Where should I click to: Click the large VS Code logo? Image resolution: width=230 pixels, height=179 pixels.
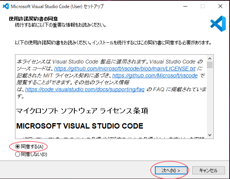pos(218,23)
